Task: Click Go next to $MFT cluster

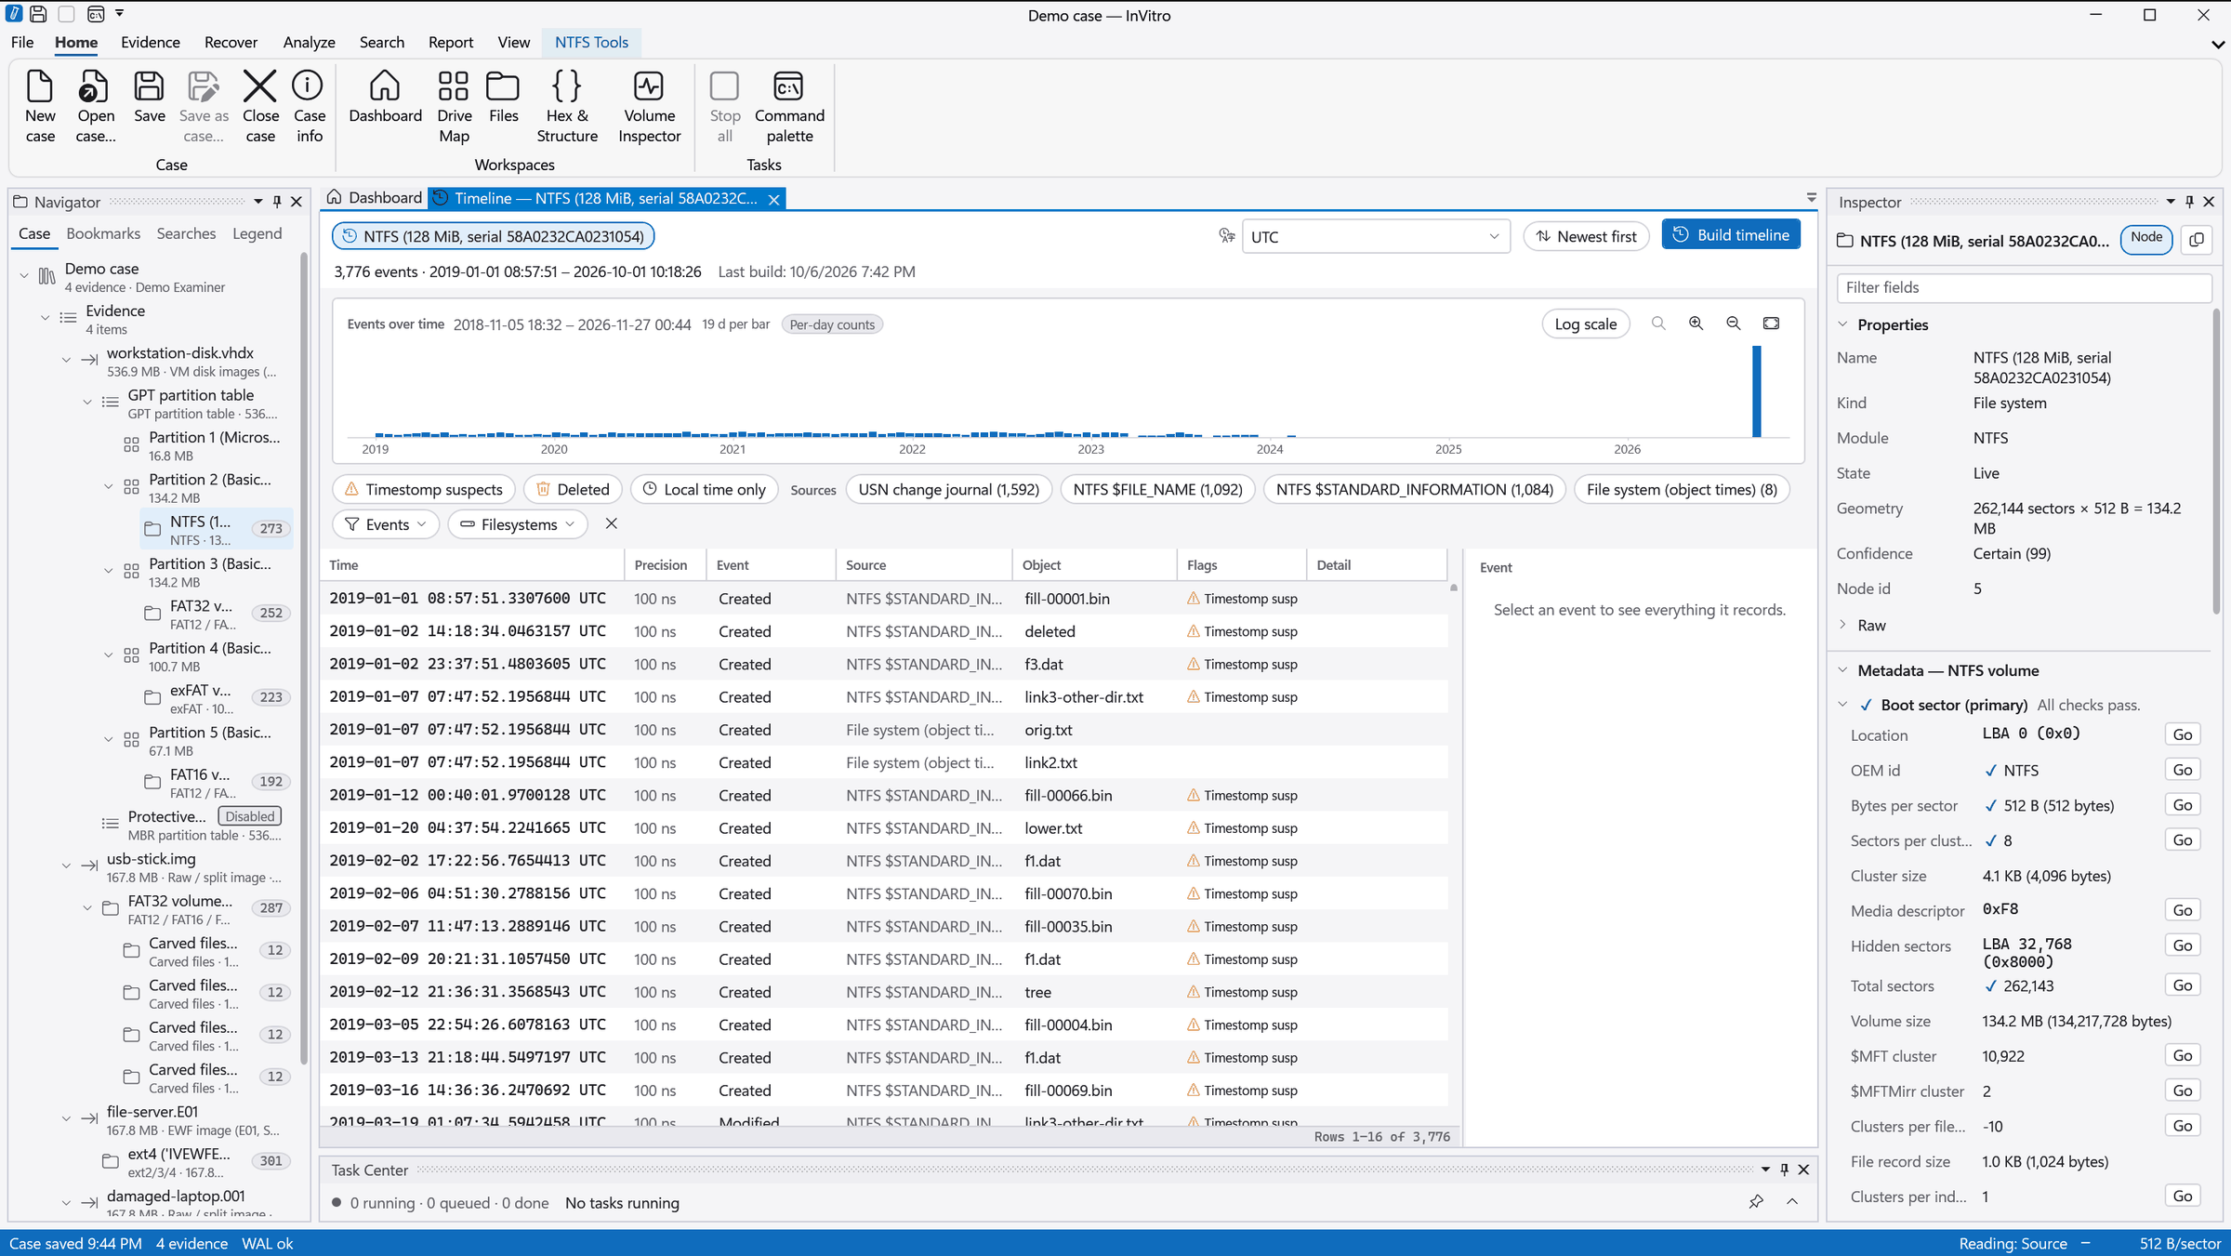Action: tap(2182, 1055)
